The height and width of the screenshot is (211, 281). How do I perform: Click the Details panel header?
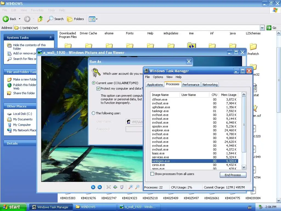point(20,143)
